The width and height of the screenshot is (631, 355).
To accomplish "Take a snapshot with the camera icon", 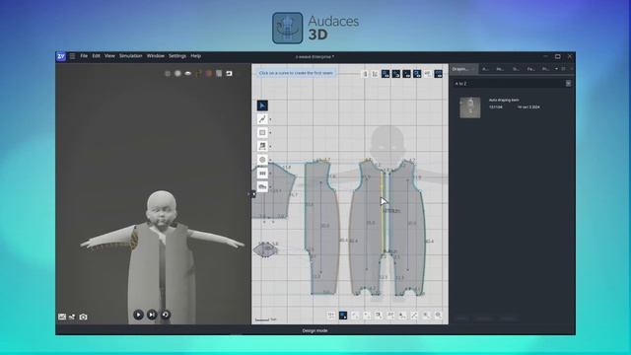I will [x=83, y=317].
